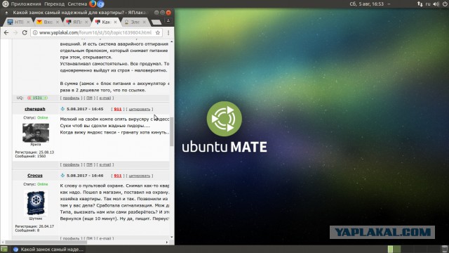Click 911 report link in Crocus's post
449x253 pixels.
pyautogui.click(x=118, y=176)
